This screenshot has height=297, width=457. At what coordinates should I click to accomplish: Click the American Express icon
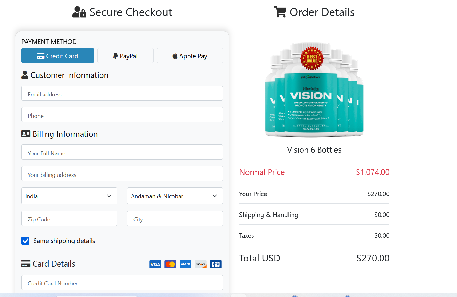tap(185, 264)
